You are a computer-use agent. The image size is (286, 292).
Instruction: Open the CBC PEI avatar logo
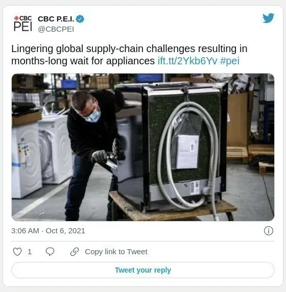click(x=23, y=23)
